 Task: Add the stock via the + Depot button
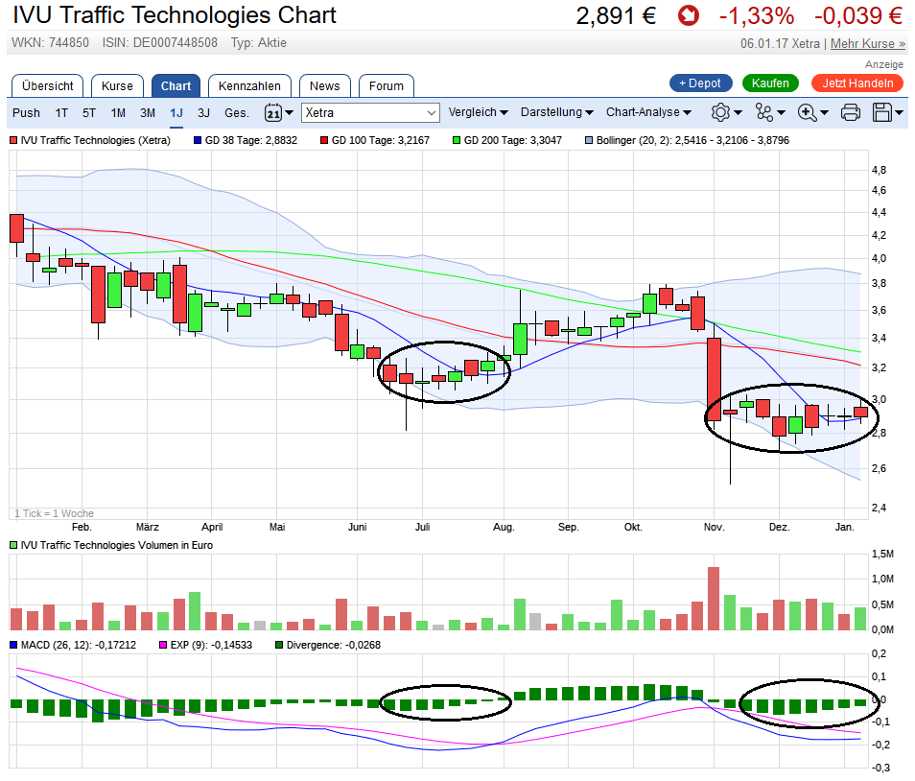pyautogui.click(x=701, y=83)
